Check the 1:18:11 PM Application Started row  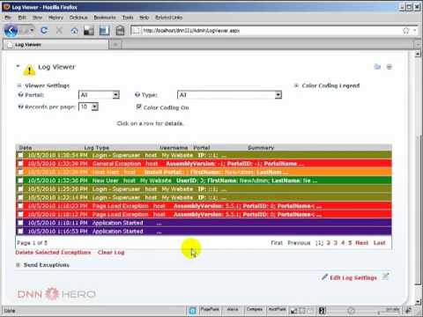(20, 223)
